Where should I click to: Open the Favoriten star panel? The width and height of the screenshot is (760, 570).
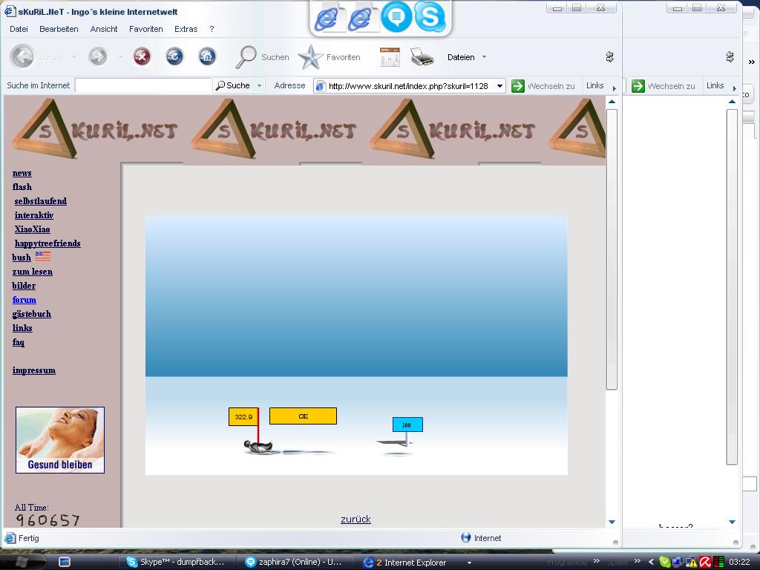pyautogui.click(x=311, y=56)
